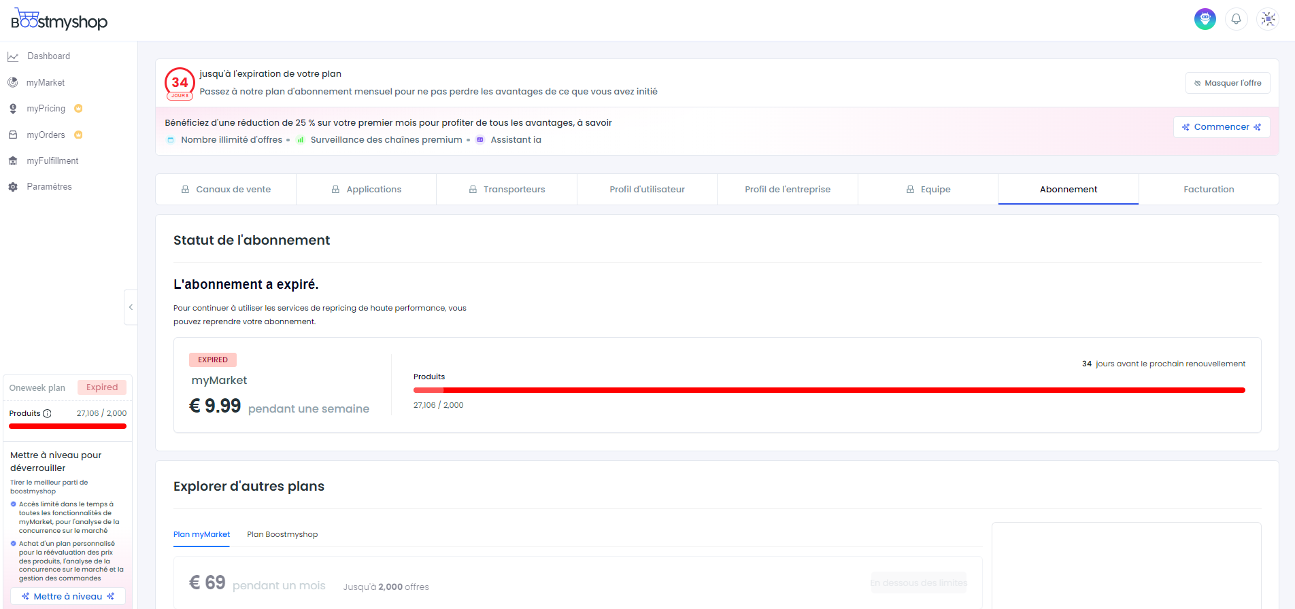Switch to Canaux de vente tab
Screen dimensions: 1295x609
click(226, 190)
